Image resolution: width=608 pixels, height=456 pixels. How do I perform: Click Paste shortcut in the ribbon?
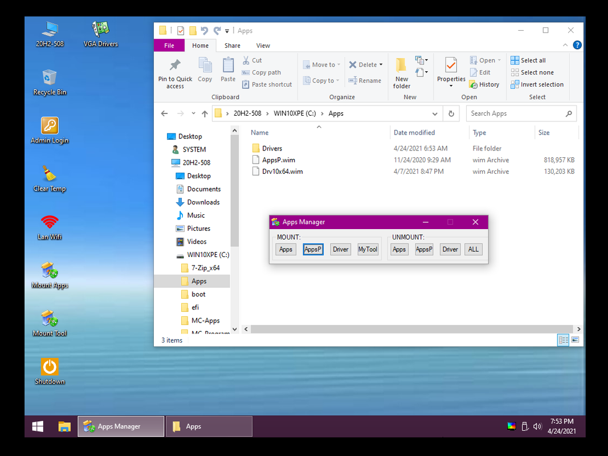pos(267,84)
